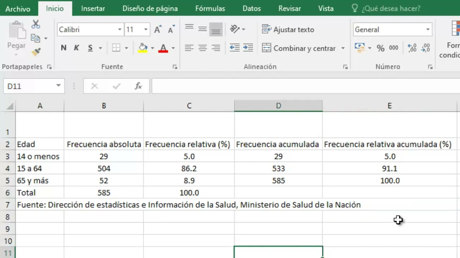Align text to middle vertically
This screenshot has height=258, width=460.
tap(202, 29)
